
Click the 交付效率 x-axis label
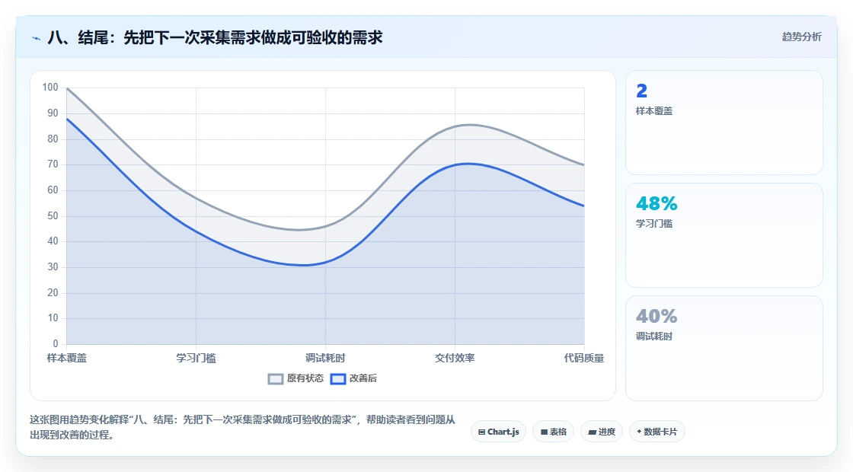click(x=455, y=358)
